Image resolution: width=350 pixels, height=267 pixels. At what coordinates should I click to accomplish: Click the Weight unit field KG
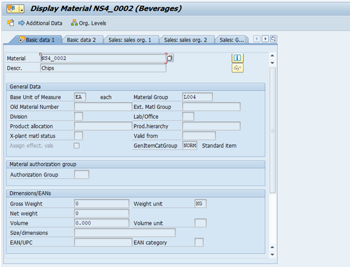(x=201, y=204)
